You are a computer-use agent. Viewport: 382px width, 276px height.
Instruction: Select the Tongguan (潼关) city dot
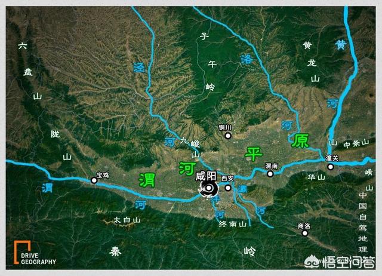point(331,167)
